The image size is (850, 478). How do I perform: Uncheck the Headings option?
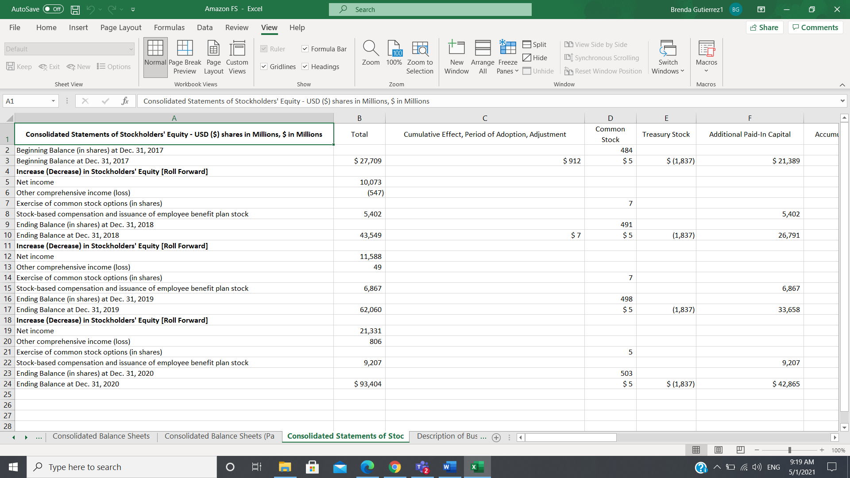point(305,66)
